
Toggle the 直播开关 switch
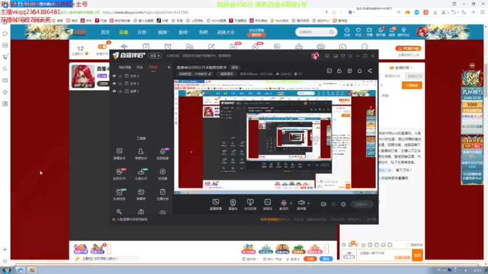(x=102, y=47)
